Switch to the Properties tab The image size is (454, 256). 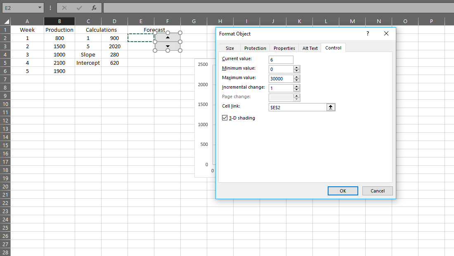[284, 48]
